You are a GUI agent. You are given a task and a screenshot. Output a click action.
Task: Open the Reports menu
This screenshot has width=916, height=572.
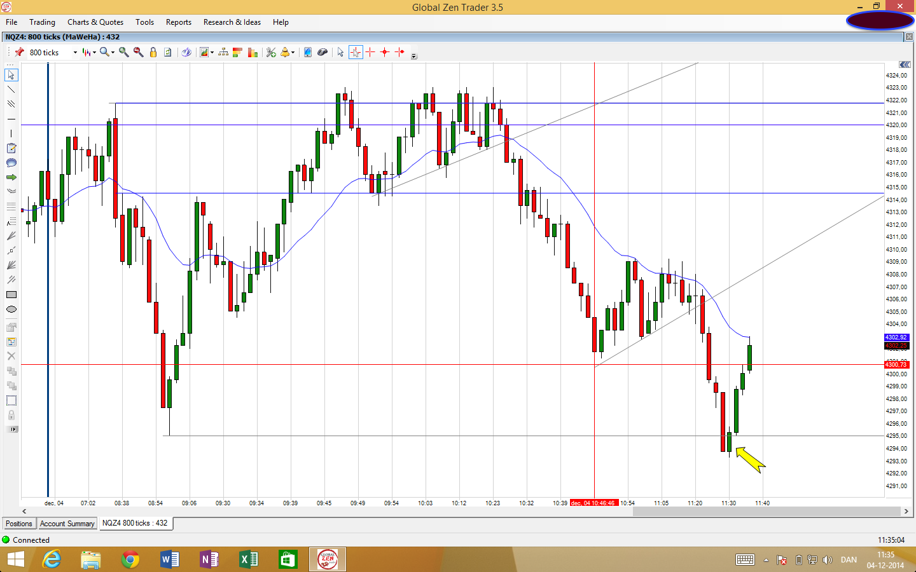click(179, 22)
